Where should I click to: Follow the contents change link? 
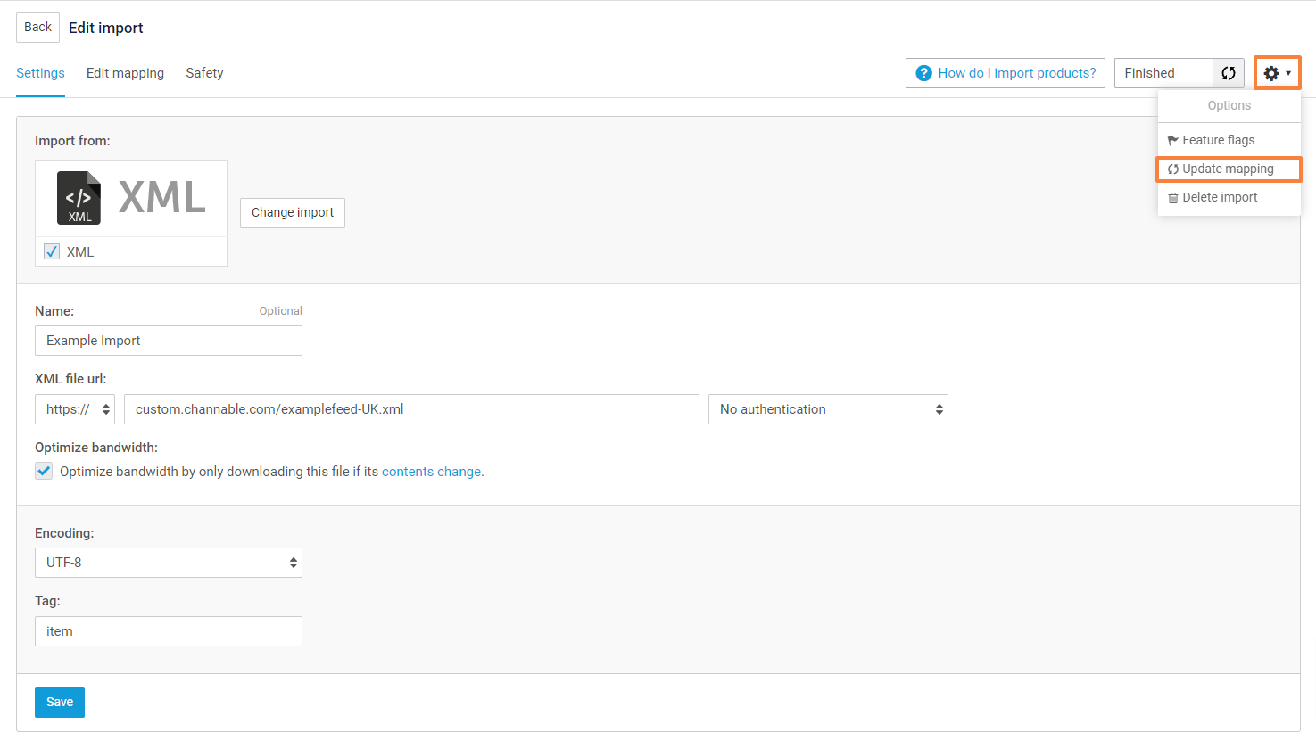pyautogui.click(x=431, y=472)
